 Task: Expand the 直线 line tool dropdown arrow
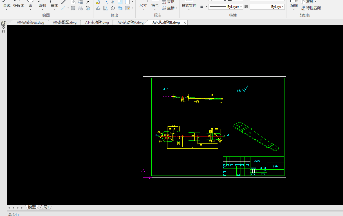7,10
